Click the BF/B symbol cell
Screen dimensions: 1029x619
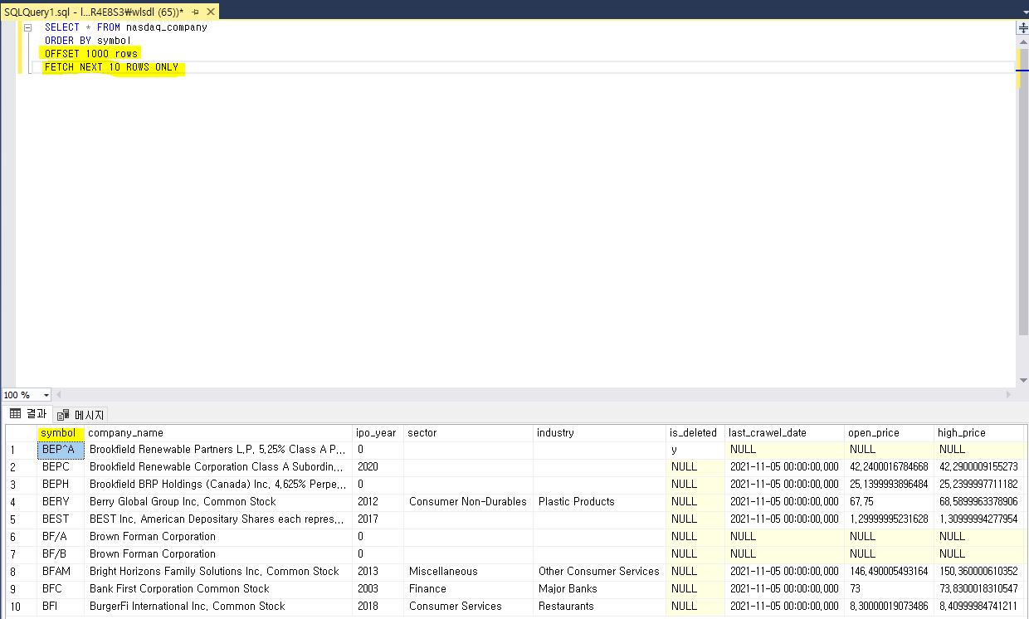click(61, 554)
